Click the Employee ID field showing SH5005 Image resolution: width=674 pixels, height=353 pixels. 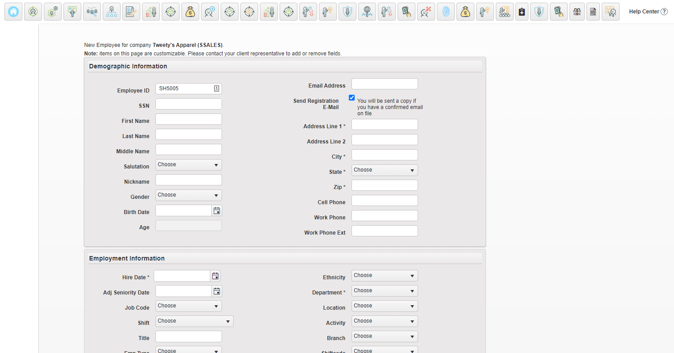(x=188, y=88)
